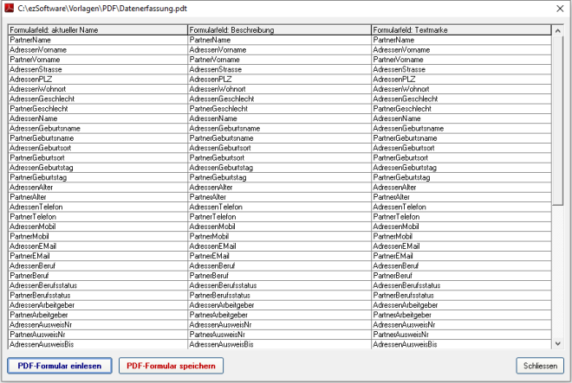Viewport: 572px width, 383px height.
Task: Click the PDF-Formular einlesen button
Action: [60, 366]
